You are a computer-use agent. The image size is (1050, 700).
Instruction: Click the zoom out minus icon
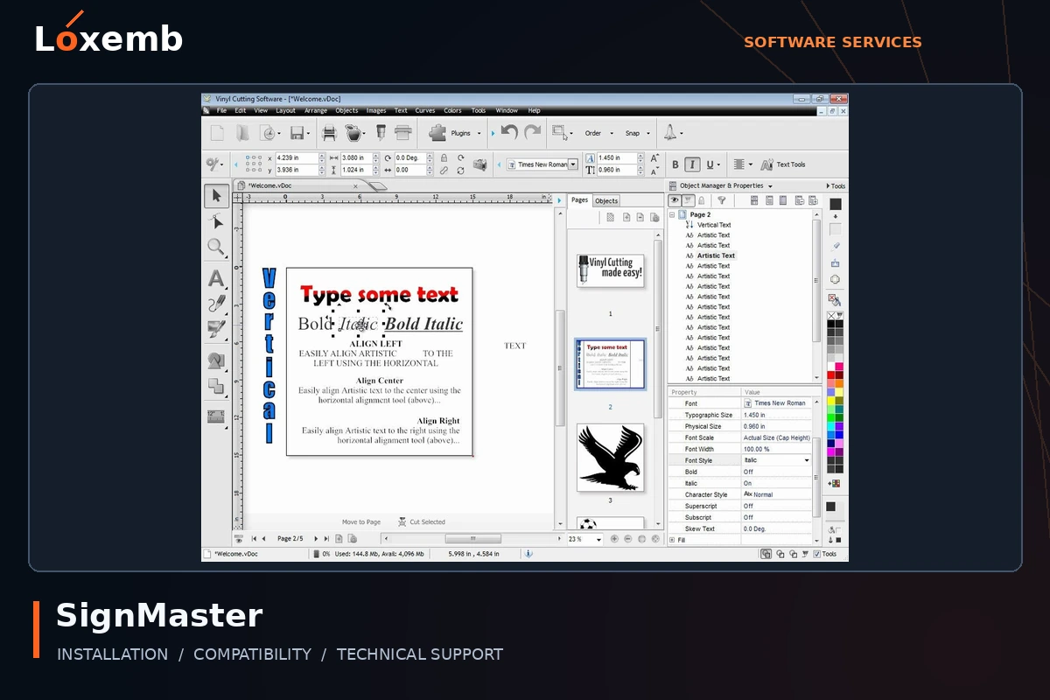pyautogui.click(x=628, y=539)
